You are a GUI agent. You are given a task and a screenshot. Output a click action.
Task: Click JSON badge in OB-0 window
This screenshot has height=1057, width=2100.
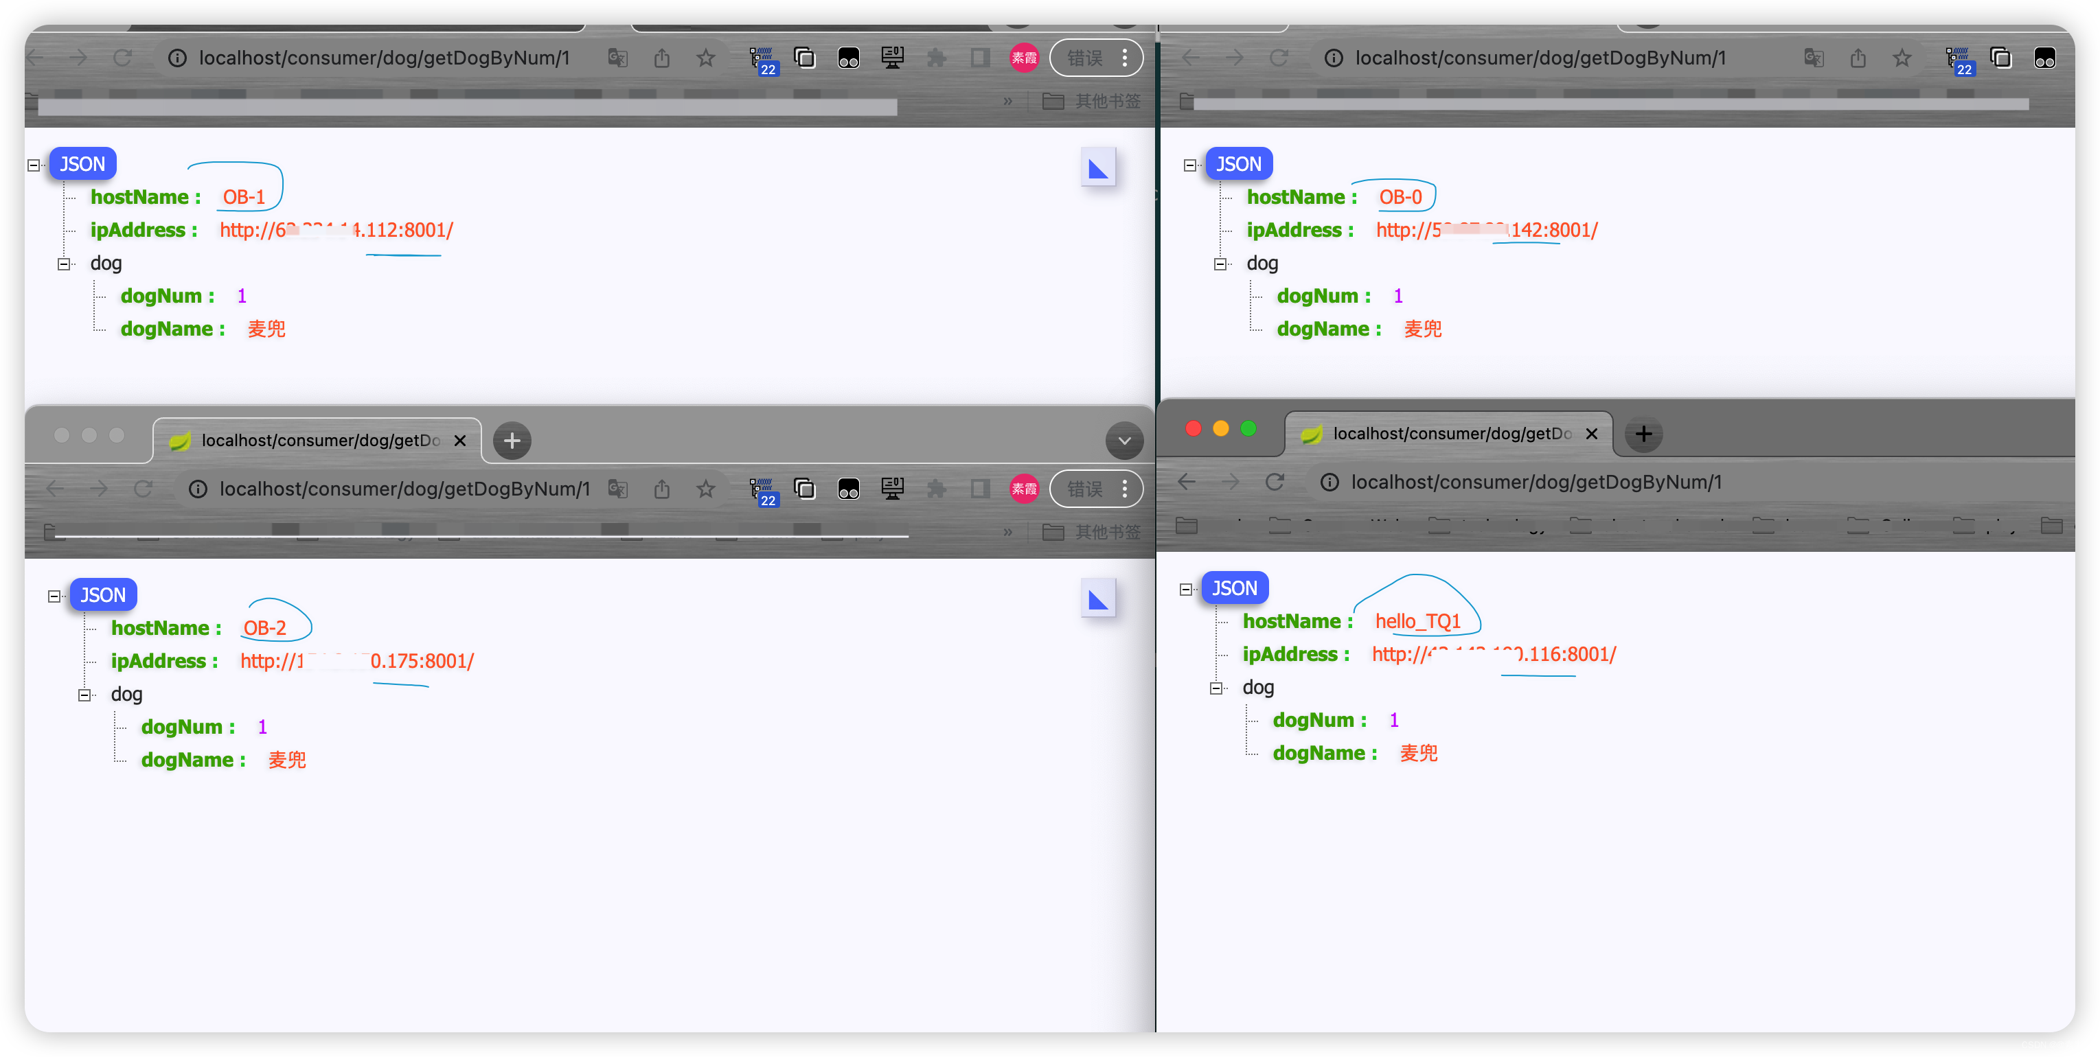pyautogui.click(x=1238, y=164)
